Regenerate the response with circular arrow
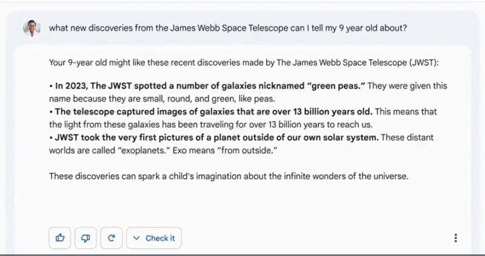 click(x=112, y=238)
